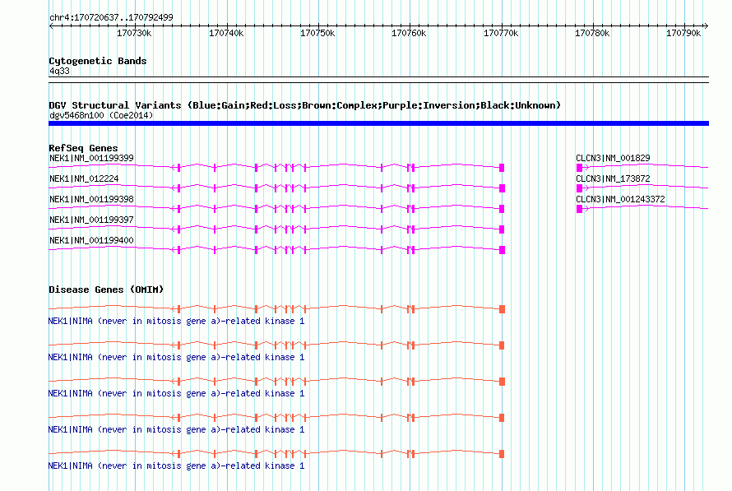Click the NEK1|NM_001199400 transcript label
Screen dimensions: 732x491
(x=91, y=240)
